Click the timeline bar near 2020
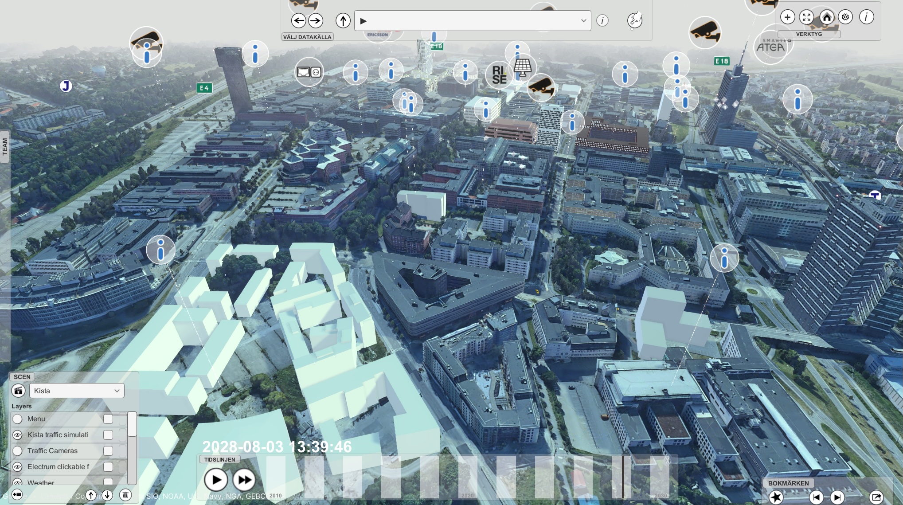Viewport: 903px width, 505px height. pos(468,477)
